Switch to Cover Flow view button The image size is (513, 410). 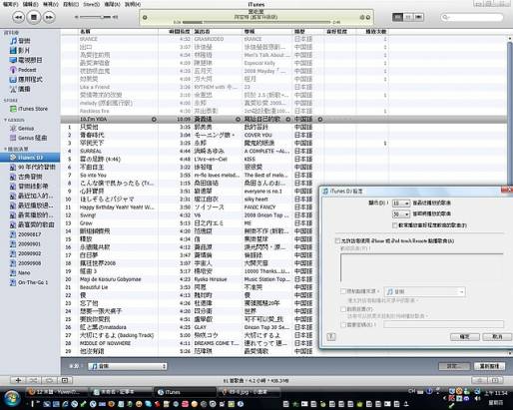pos(419,17)
